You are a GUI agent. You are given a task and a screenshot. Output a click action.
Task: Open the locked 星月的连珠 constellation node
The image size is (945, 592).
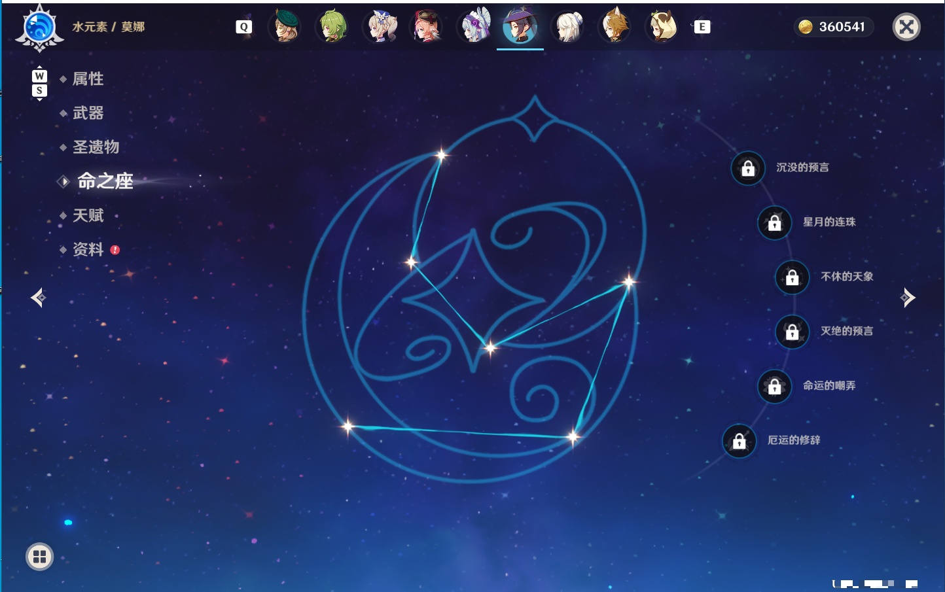point(775,223)
